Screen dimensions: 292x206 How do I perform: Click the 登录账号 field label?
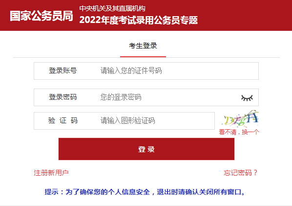63,71
